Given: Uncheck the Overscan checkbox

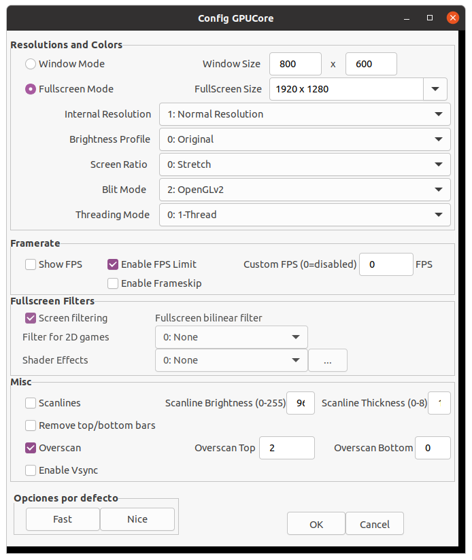Looking at the screenshot, I should click(x=31, y=448).
